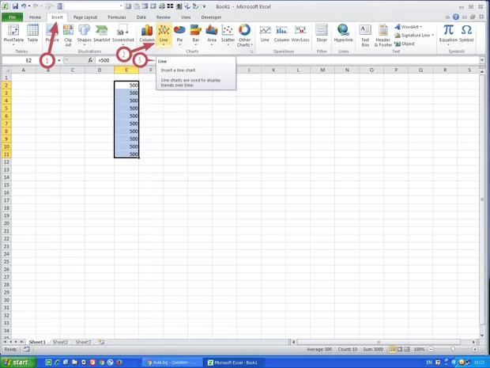The image size is (490, 368).
Task: Insert a Line chart
Action: click(164, 33)
